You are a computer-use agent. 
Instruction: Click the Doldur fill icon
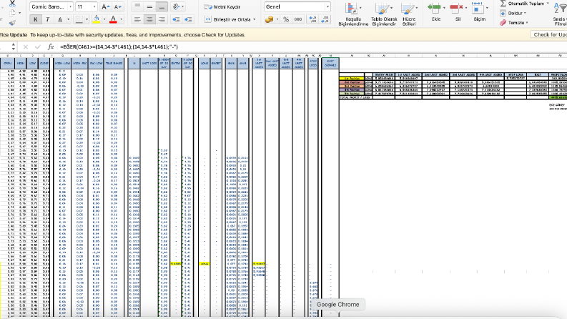pos(503,13)
